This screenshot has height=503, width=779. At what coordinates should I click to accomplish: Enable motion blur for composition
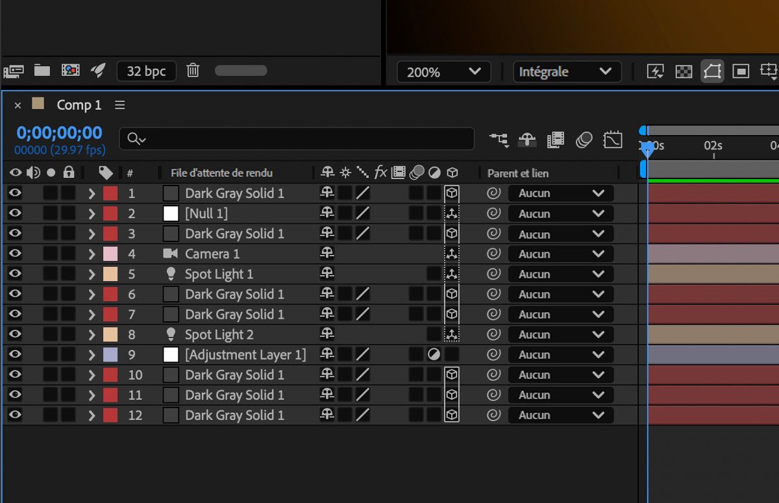tap(584, 139)
